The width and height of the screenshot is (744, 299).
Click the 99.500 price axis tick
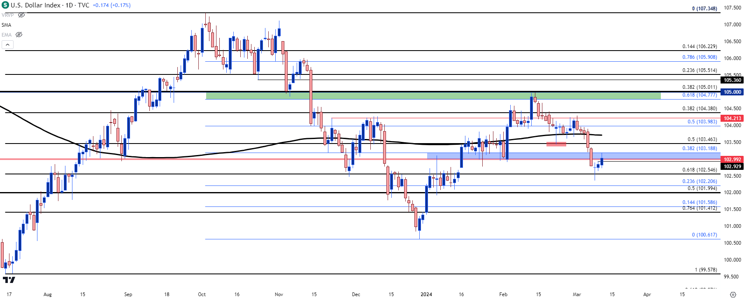pos(731,277)
